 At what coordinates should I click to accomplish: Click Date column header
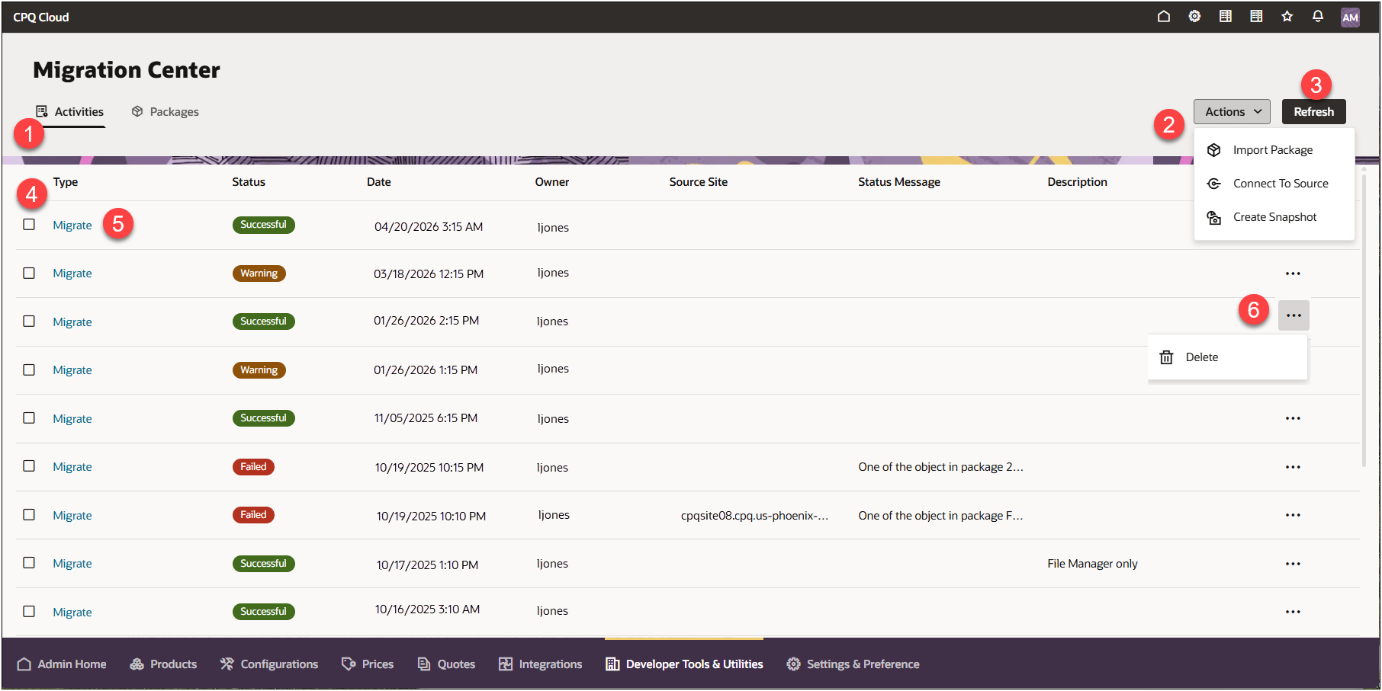[379, 182]
